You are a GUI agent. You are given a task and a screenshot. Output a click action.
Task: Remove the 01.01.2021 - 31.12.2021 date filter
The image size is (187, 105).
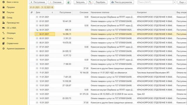point(52,7)
